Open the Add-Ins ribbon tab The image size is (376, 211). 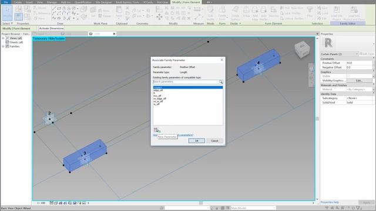(x=66, y=2)
